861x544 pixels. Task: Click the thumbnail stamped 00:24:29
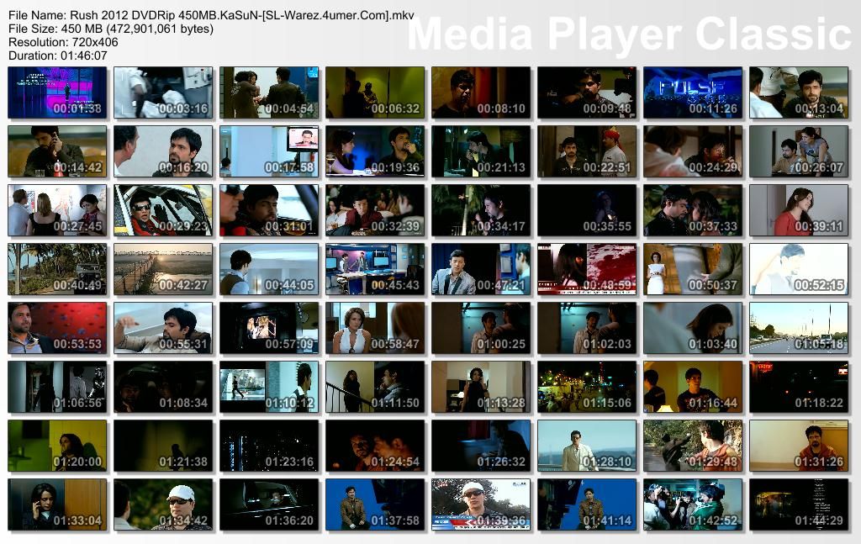click(693, 151)
